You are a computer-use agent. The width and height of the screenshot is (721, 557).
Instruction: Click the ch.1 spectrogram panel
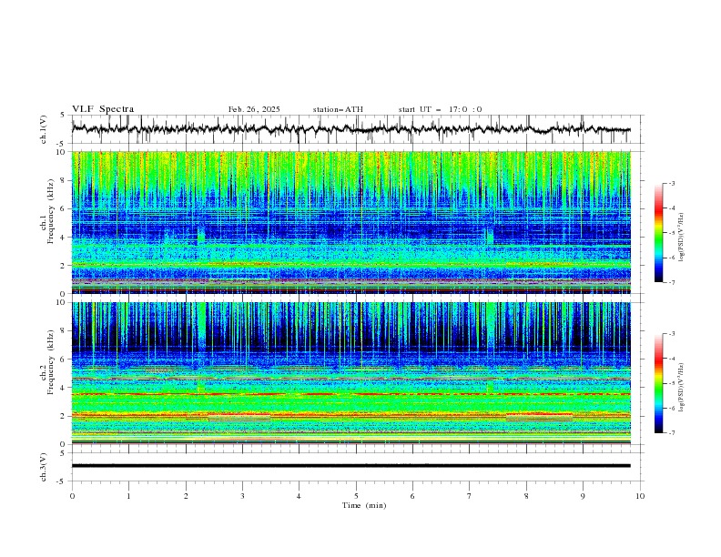pyautogui.click(x=350, y=222)
